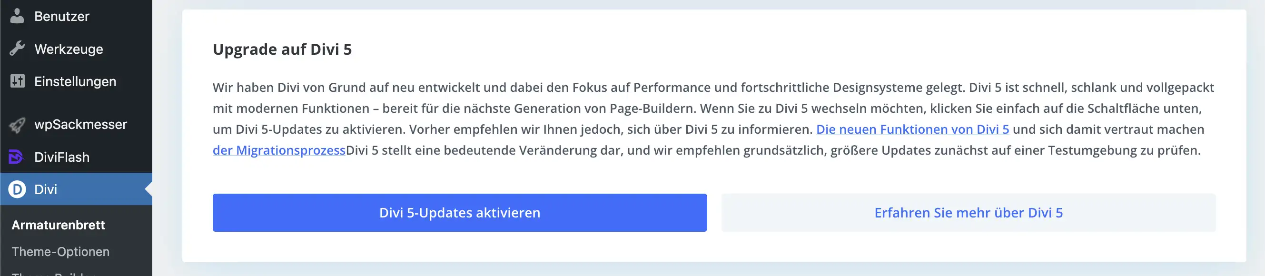Click the Werkzeuge wrench icon
The width and height of the screenshot is (1265, 276).
tap(17, 49)
